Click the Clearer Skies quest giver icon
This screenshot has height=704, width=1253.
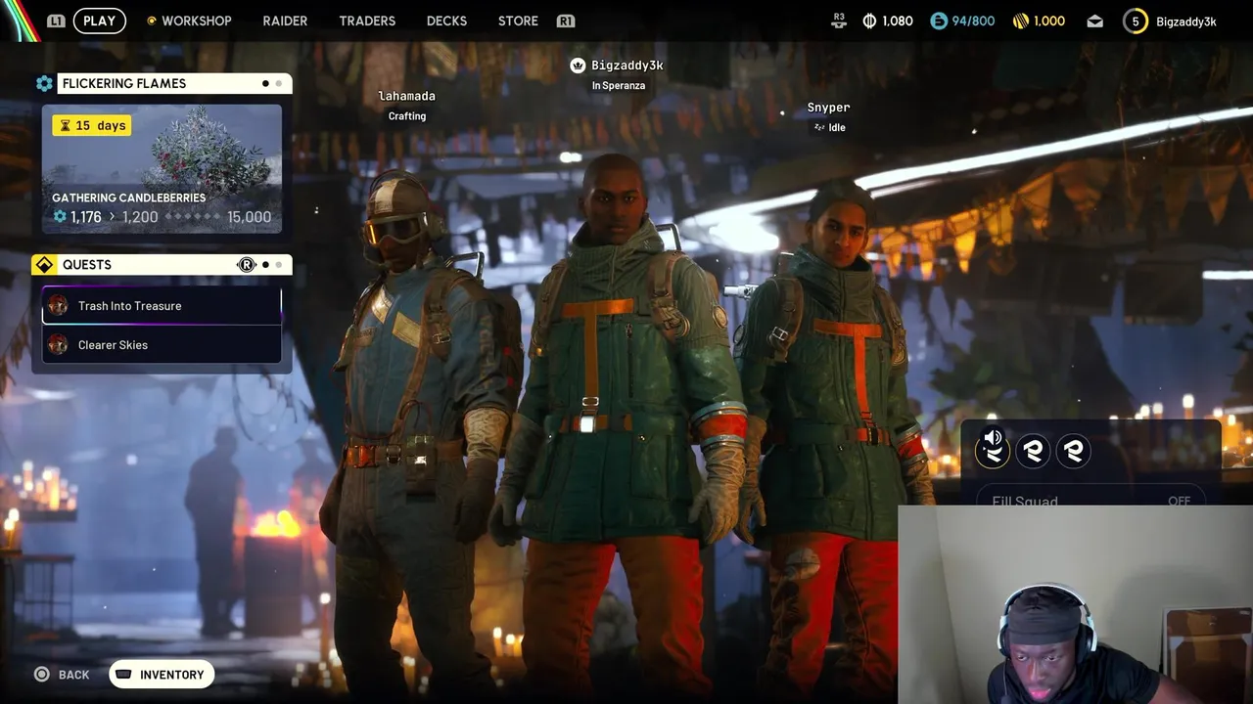59,345
